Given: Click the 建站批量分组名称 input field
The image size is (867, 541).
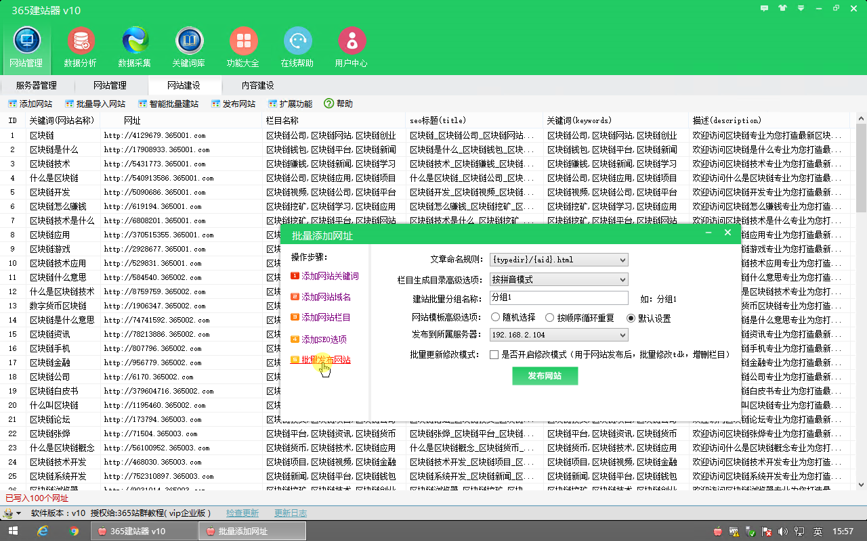Looking at the screenshot, I should click(x=559, y=298).
